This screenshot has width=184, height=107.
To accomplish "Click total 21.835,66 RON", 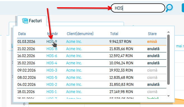I will pyautogui.click(x=121, y=49).
